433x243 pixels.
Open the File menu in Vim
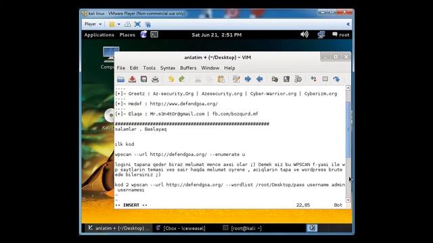[x=120, y=67]
